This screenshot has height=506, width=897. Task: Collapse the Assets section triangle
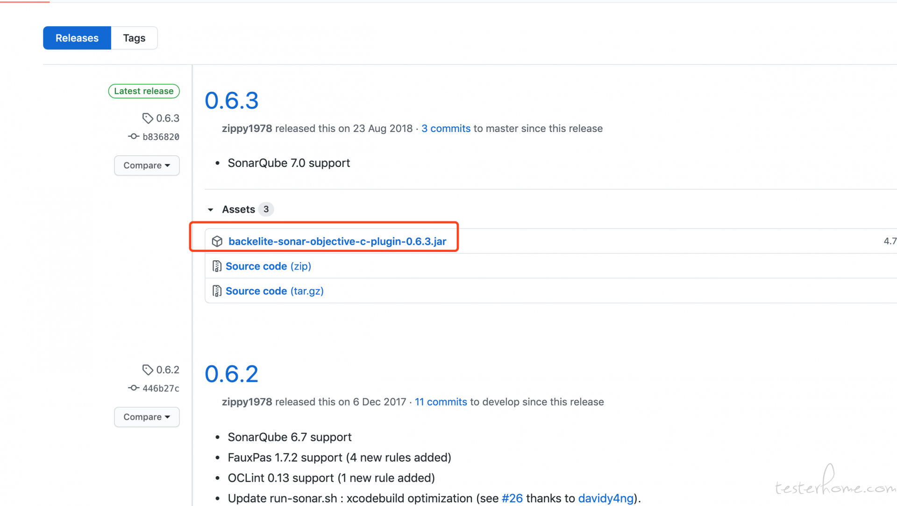click(x=211, y=210)
